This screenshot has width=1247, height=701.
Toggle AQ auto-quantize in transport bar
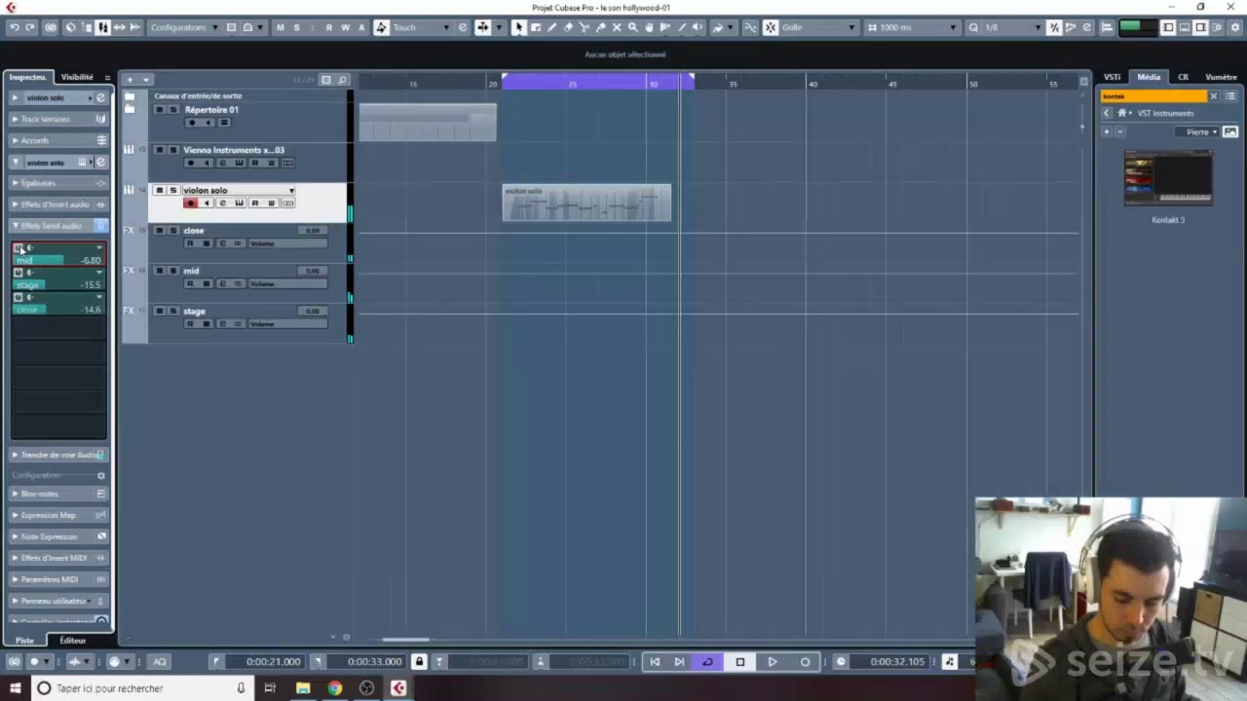[160, 662]
